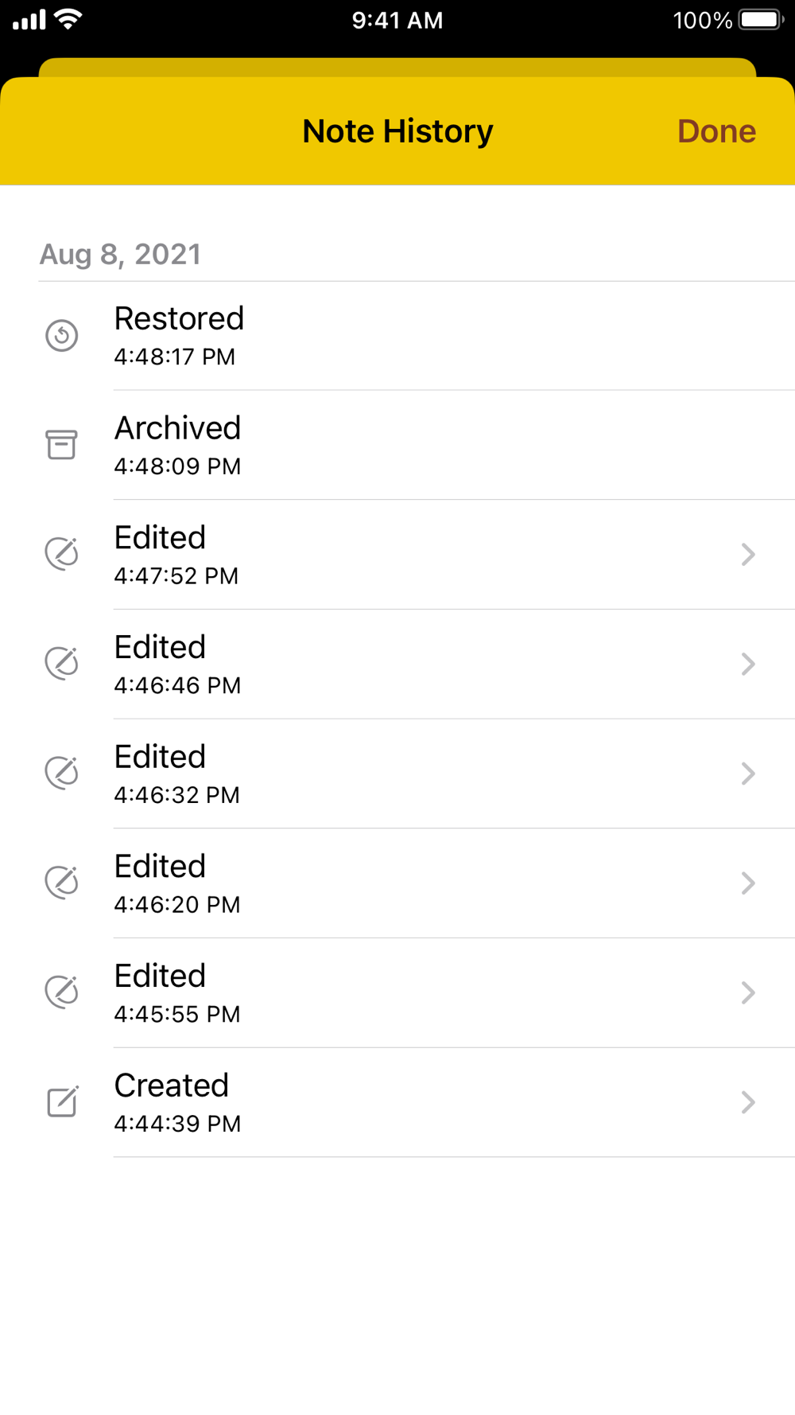Select the Archived entry label
The width and height of the screenshot is (795, 1415).
pos(177,429)
